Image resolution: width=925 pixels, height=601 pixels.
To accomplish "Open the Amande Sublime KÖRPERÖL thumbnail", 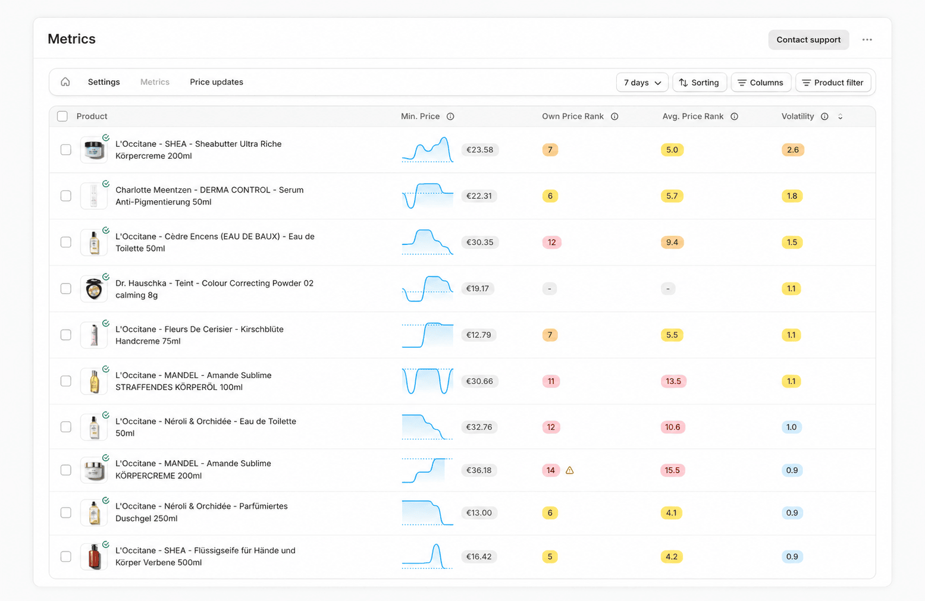I will (x=94, y=381).
